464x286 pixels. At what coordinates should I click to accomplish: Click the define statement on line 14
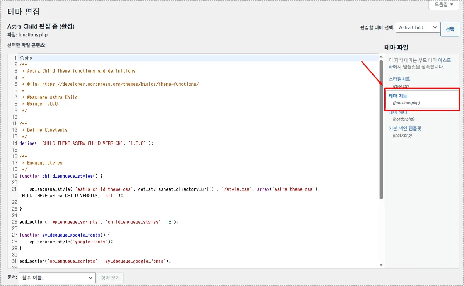[x=27, y=143]
